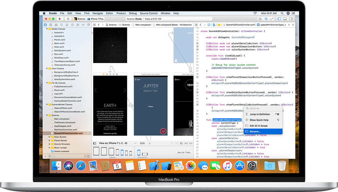Choose Edit All in Scope
338x192 pixels.
pos(263,126)
